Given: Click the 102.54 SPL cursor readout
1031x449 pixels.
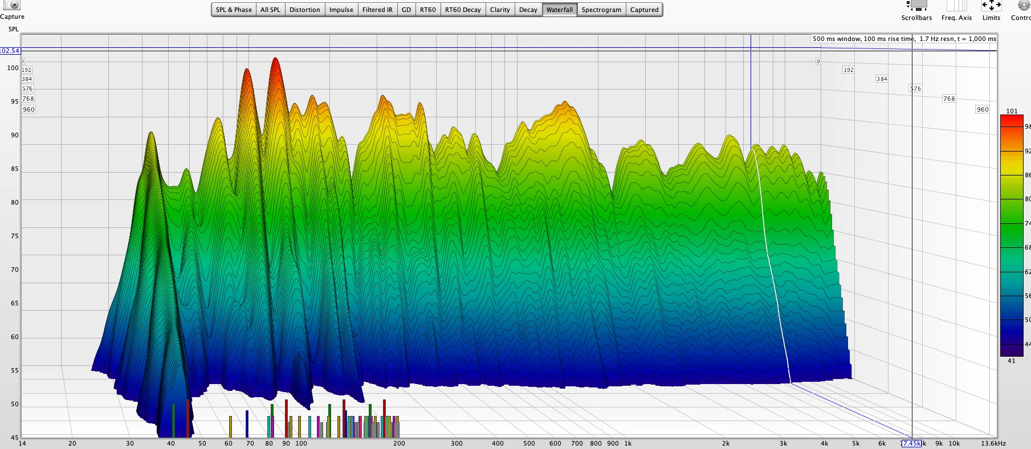Looking at the screenshot, I should tap(10, 51).
